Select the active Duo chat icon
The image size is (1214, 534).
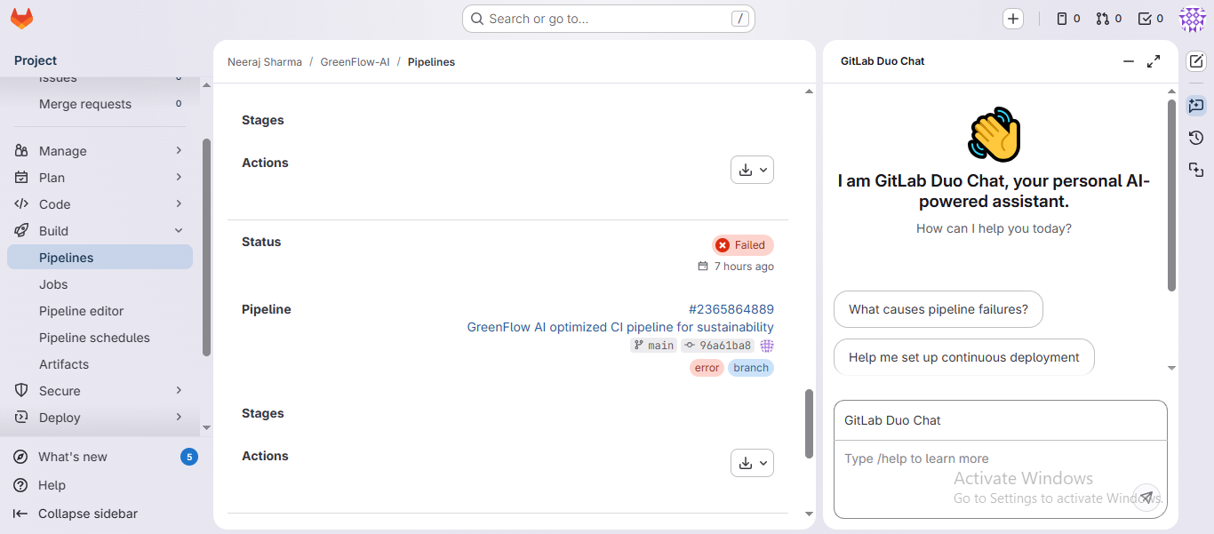pyautogui.click(x=1196, y=105)
